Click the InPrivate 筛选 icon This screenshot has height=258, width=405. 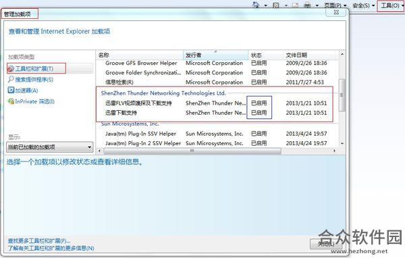click(11, 101)
